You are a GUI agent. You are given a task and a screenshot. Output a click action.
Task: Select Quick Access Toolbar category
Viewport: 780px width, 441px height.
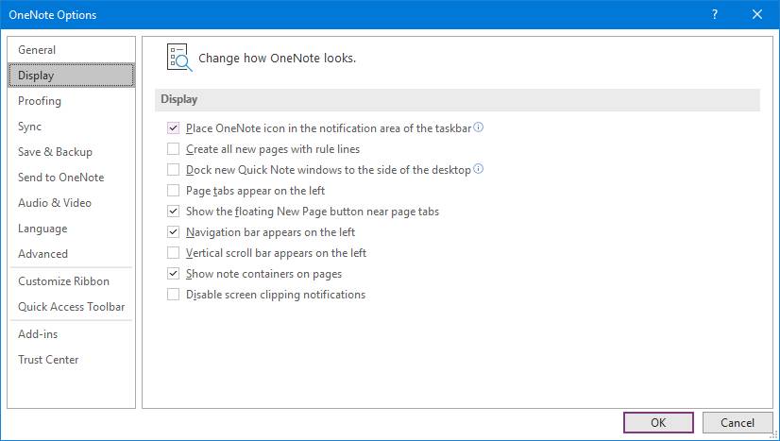coord(71,307)
